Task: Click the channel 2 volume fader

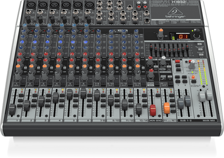Action: [x=27, y=106]
